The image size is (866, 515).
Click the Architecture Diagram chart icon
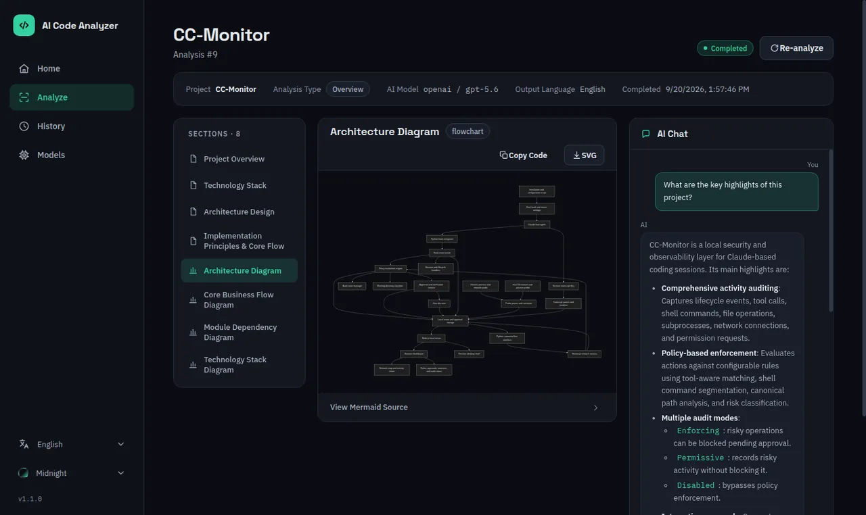193,270
